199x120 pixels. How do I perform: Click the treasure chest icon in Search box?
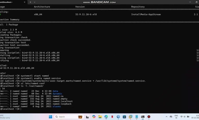tap(80, 117)
